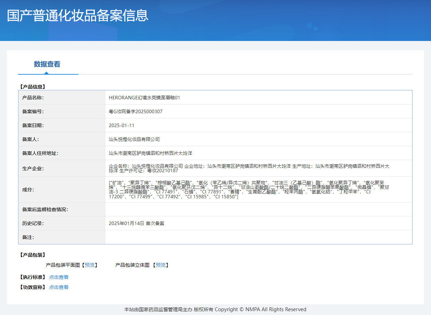
Task: Click the 历史记录 row label
Action: tap(33, 223)
